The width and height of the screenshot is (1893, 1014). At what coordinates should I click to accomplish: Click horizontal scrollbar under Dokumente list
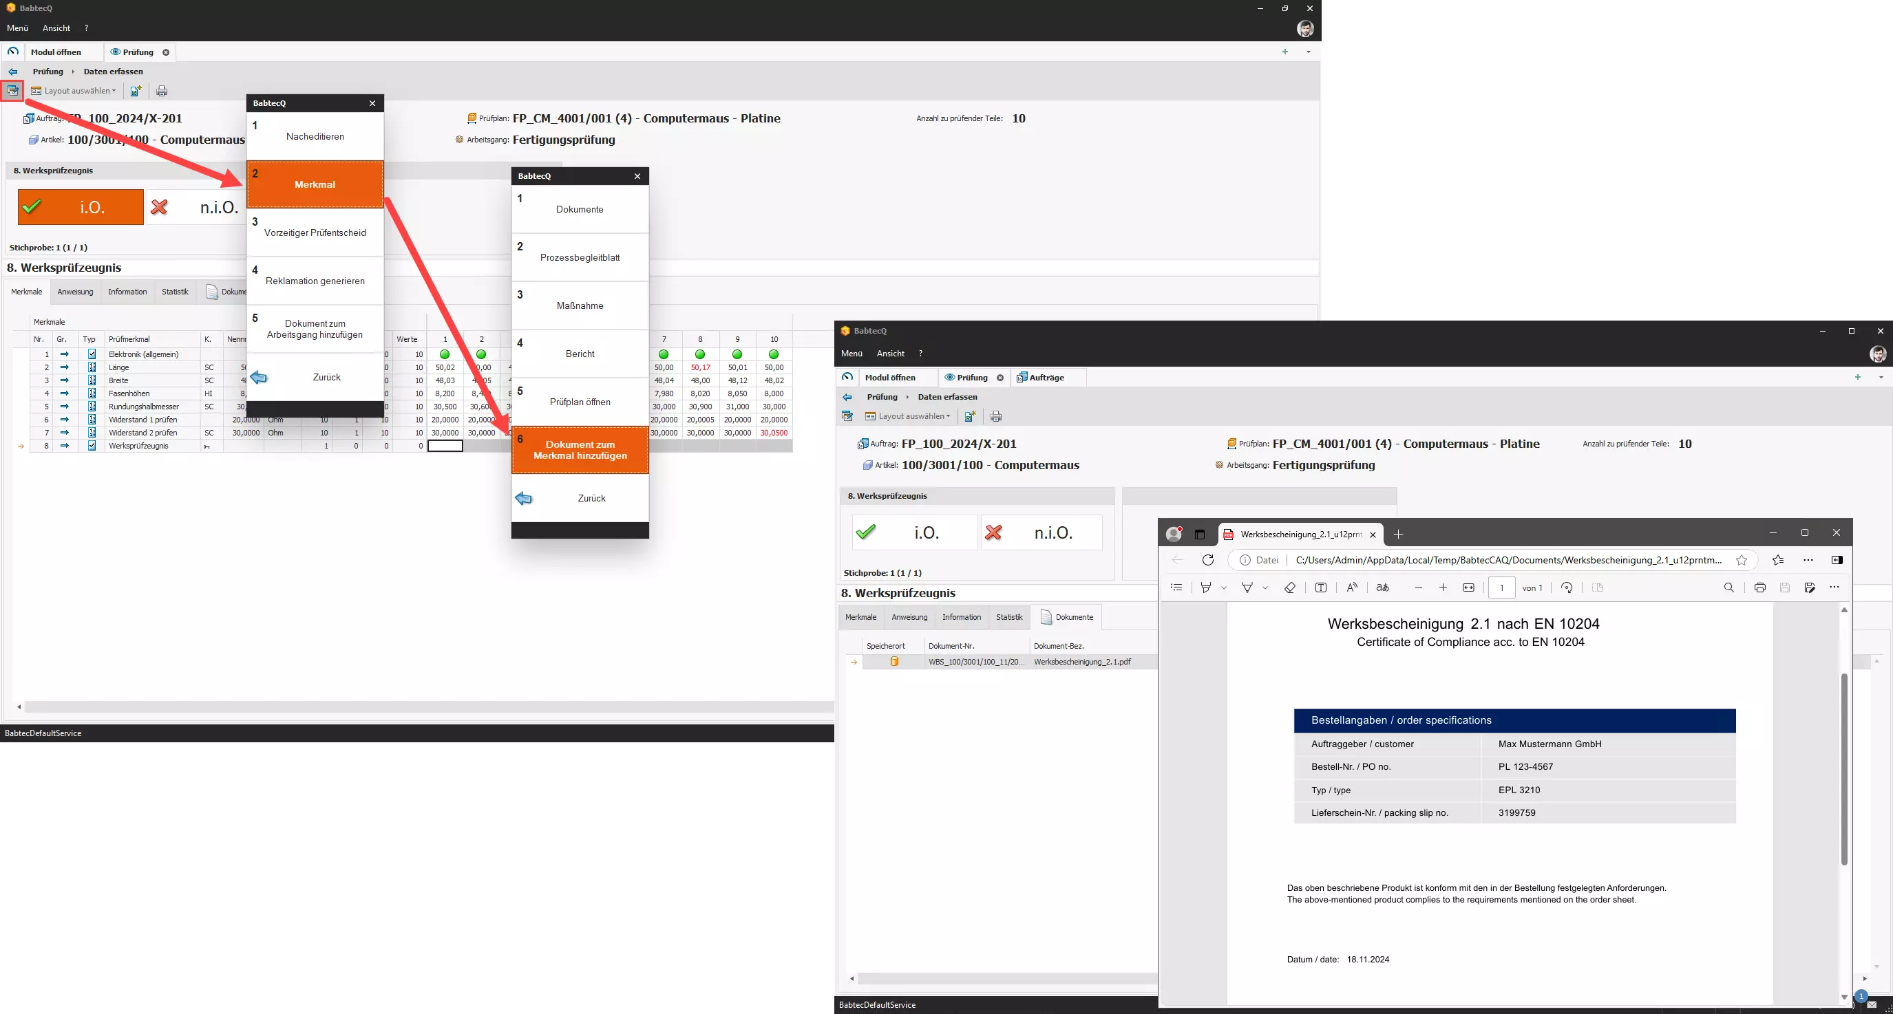click(1007, 979)
